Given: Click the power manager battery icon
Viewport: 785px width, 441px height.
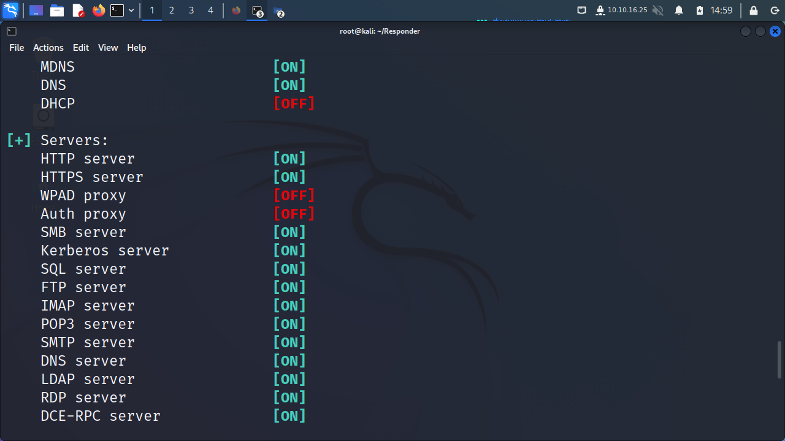Looking at the screenshot, I should tap(700, 10).
